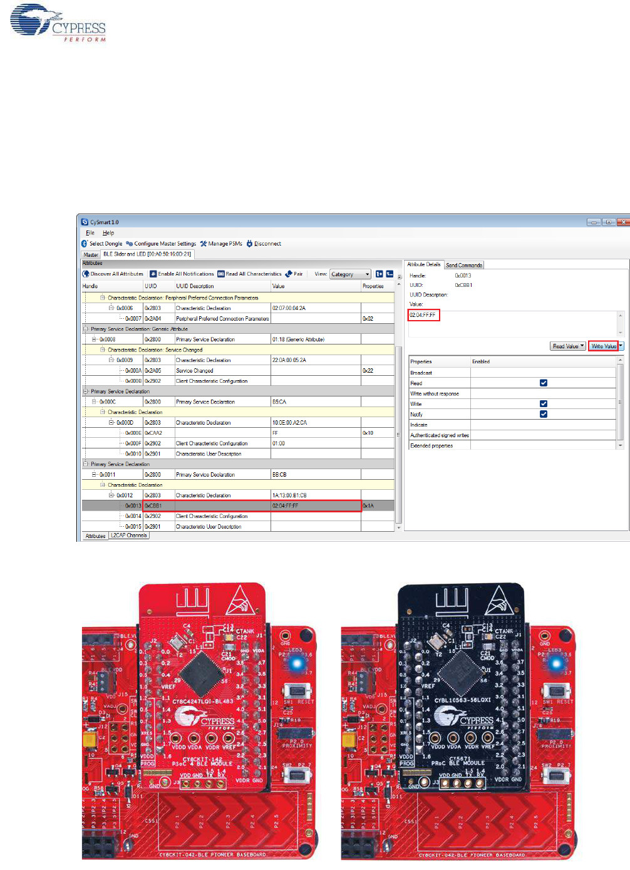Image resolution: width=630 pixels, height=870 pixels.
Task: Click the Disconnect label
Action: pos(267,244)
